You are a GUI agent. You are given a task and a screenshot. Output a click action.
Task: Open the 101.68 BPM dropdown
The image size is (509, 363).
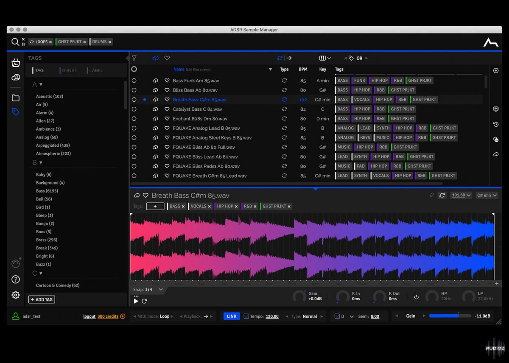[x=461, y=195]
